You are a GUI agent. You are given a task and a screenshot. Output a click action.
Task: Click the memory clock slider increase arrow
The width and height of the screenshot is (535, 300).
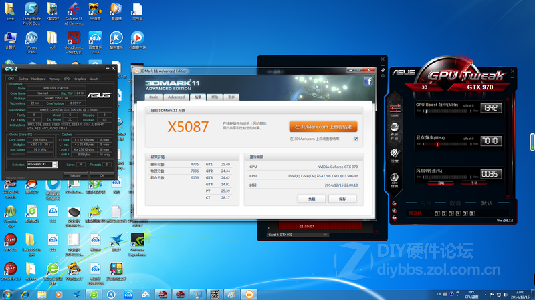(471, 144)
